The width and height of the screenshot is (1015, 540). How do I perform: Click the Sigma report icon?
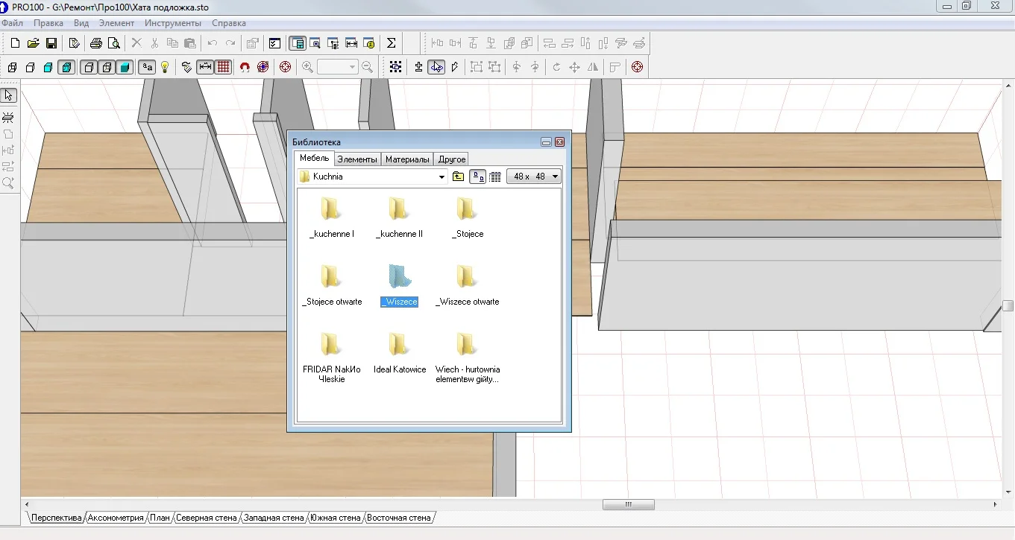pyautogui.click(x=391, y=43)
